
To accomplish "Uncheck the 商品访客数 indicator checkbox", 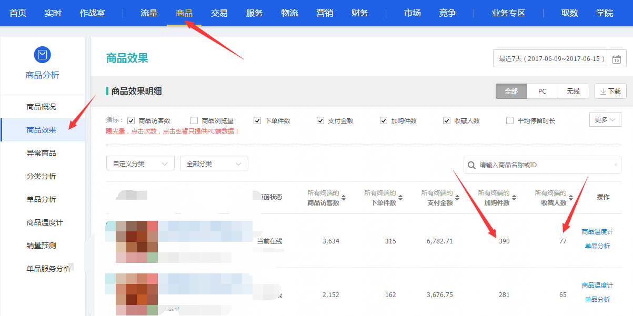I will [131, 120].
